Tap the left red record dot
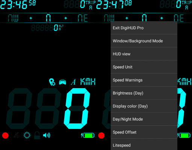Image resolution: width=192 pixels, height=150 pixels. coord(5,135)
